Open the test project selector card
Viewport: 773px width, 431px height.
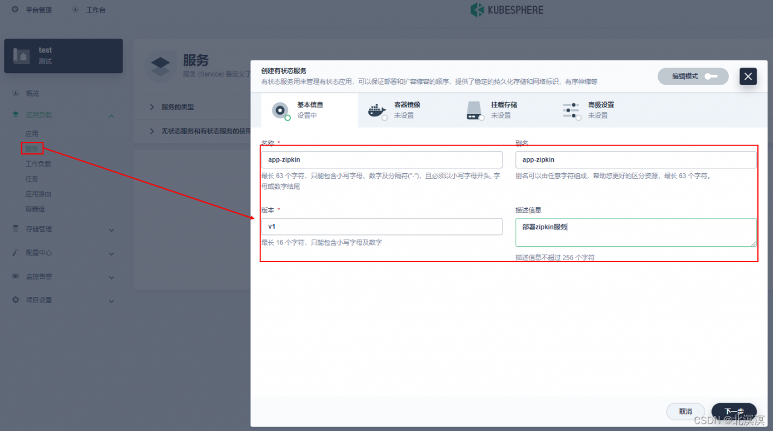tap(63, 56)
